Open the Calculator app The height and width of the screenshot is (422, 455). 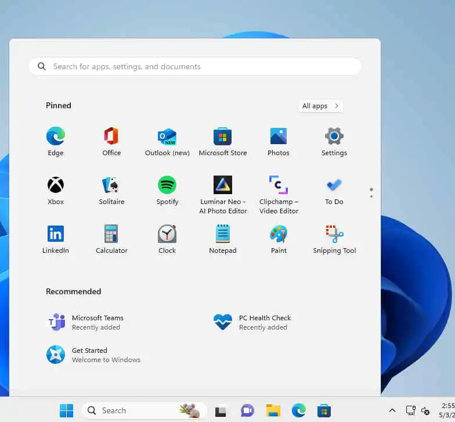click(111, 239)
